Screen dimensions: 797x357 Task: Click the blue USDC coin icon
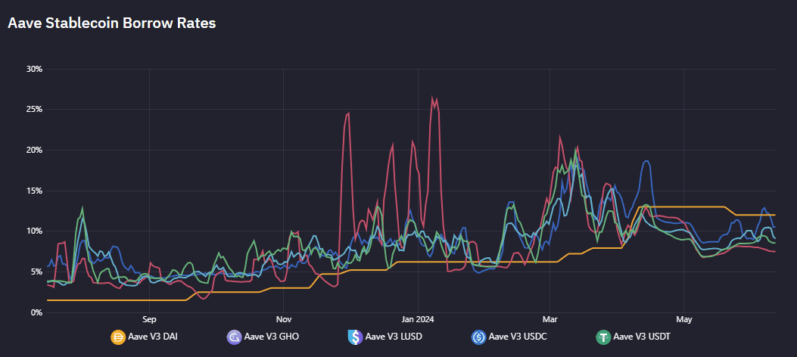tap(478, 337)
